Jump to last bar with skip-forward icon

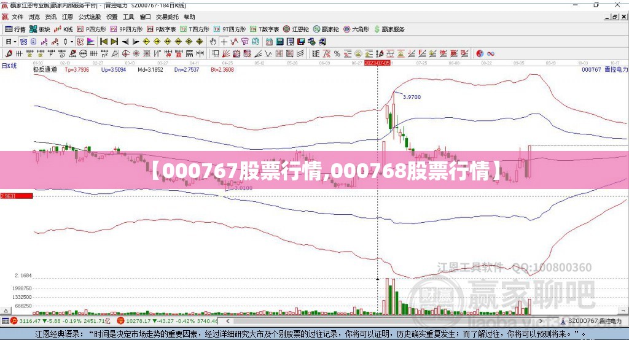click(x=114, y=42)
